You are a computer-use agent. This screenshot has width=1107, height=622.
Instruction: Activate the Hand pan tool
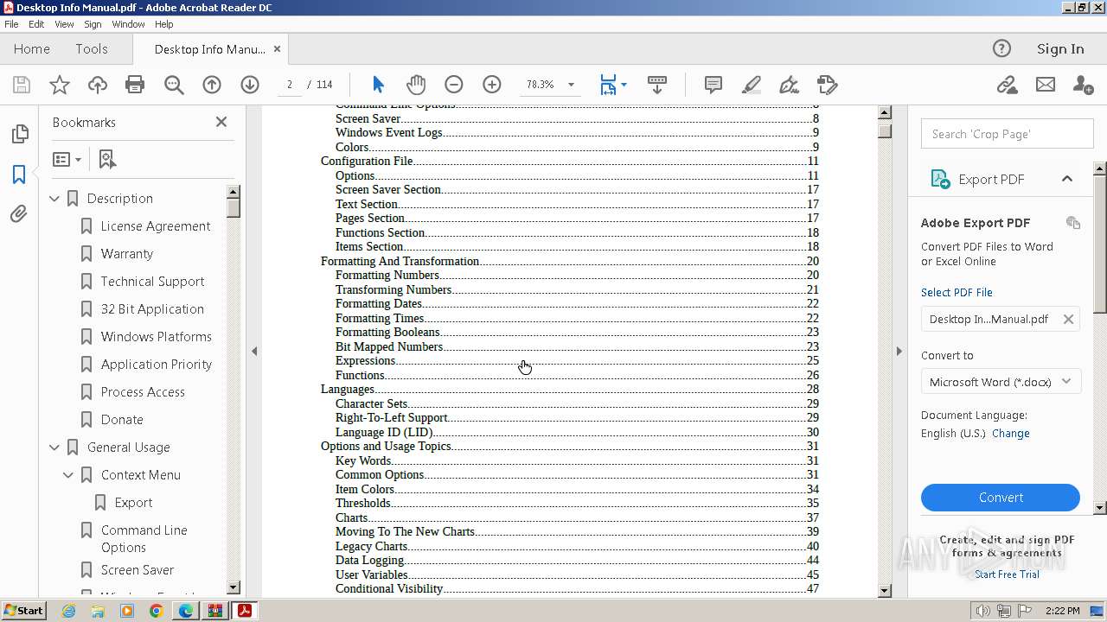416,85
